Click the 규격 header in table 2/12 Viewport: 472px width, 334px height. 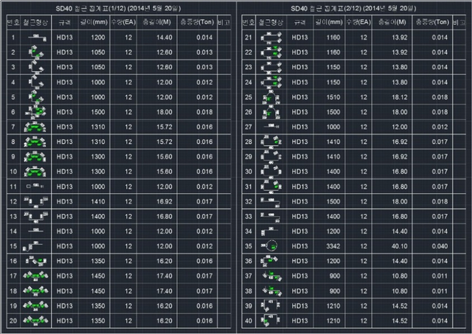point(300,22)
